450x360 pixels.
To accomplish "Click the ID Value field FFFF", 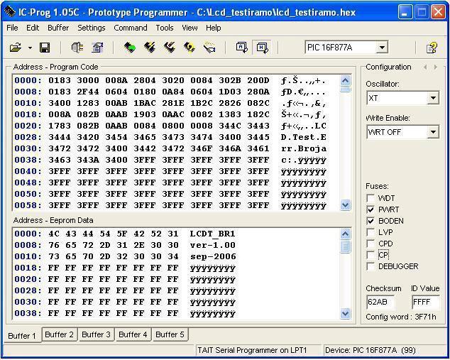I will [426, 302].
